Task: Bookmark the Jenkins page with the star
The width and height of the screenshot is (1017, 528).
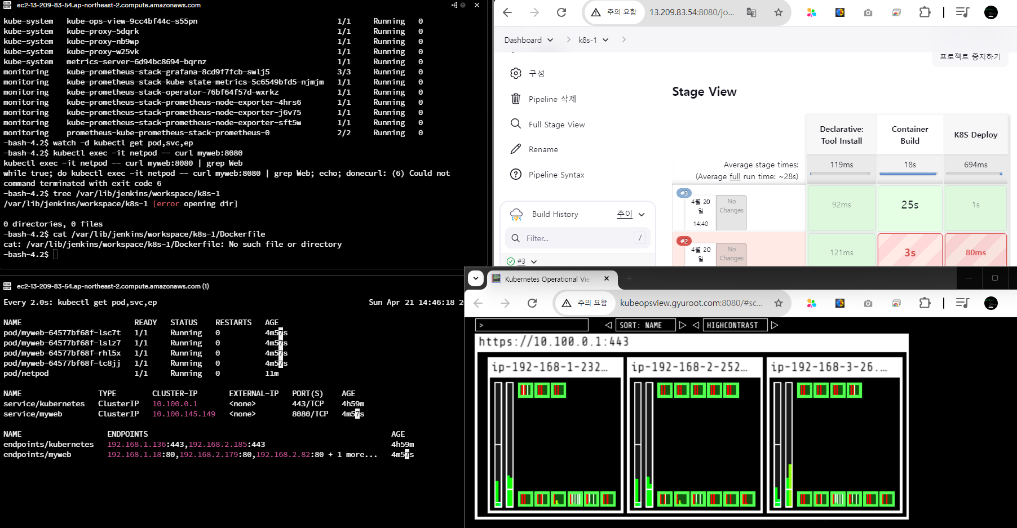Action: click(x=779, y=12)
